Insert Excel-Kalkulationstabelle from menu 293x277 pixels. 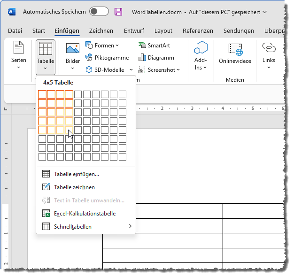85,213
